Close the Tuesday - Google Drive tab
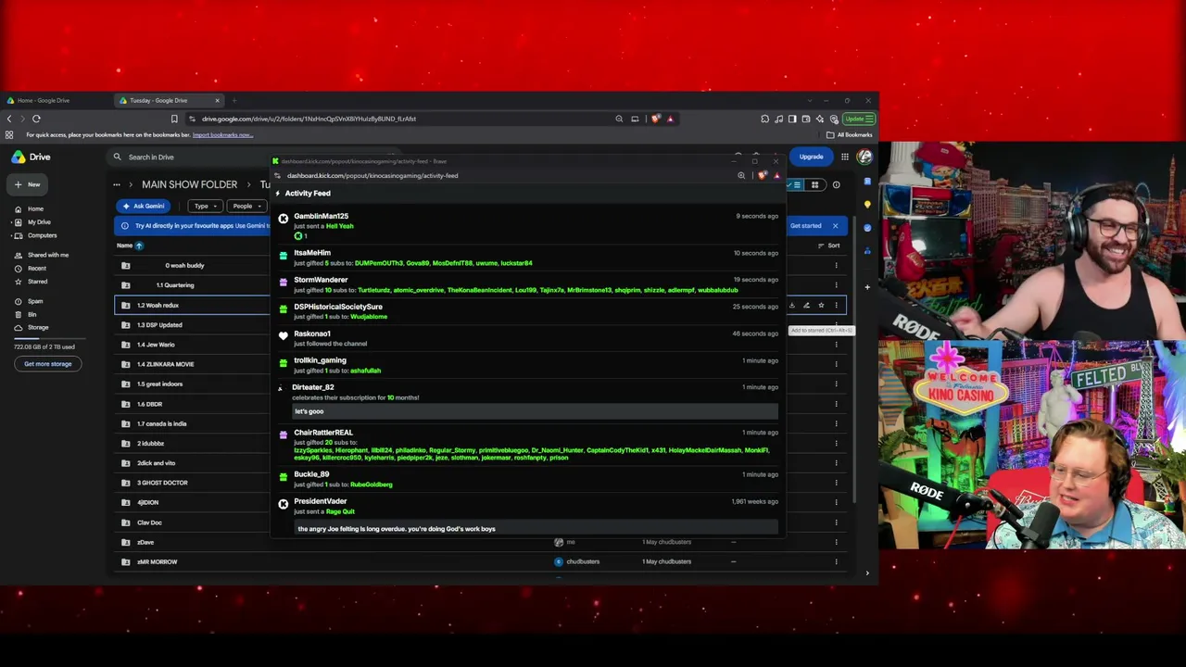Image resolution: width=1186 pixels, height=667 pixels. (218, 100)
